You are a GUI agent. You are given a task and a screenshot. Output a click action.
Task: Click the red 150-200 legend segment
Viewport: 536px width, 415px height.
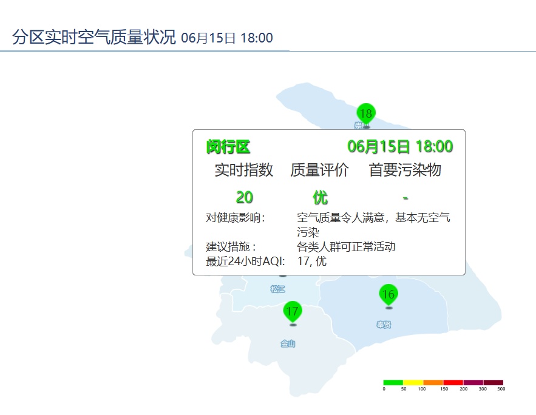click(x=453, y=383)
